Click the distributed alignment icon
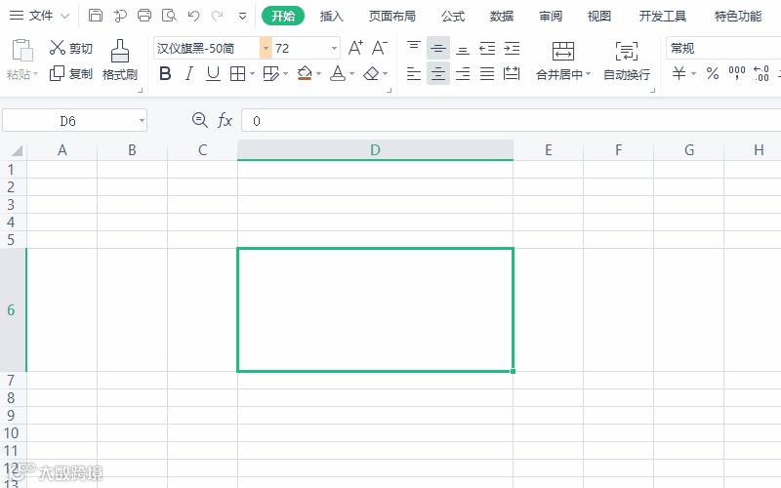 point(512,74)
